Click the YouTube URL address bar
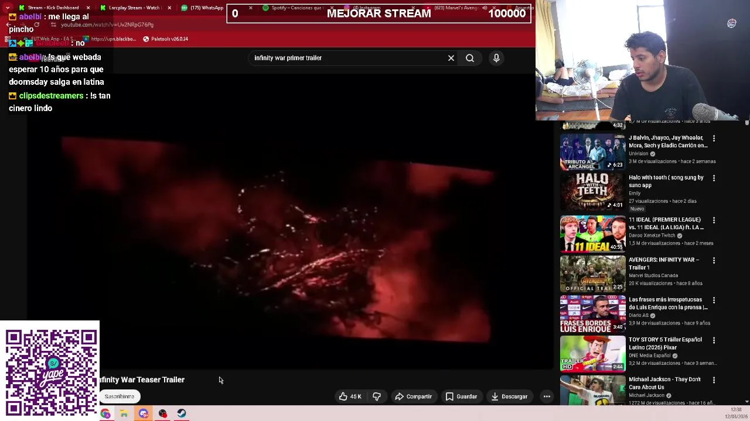 [108, 25]
